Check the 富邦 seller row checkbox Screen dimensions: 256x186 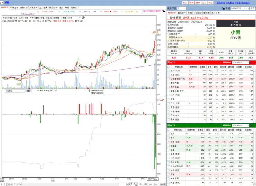pyautogui.click(x=168, y=137)
